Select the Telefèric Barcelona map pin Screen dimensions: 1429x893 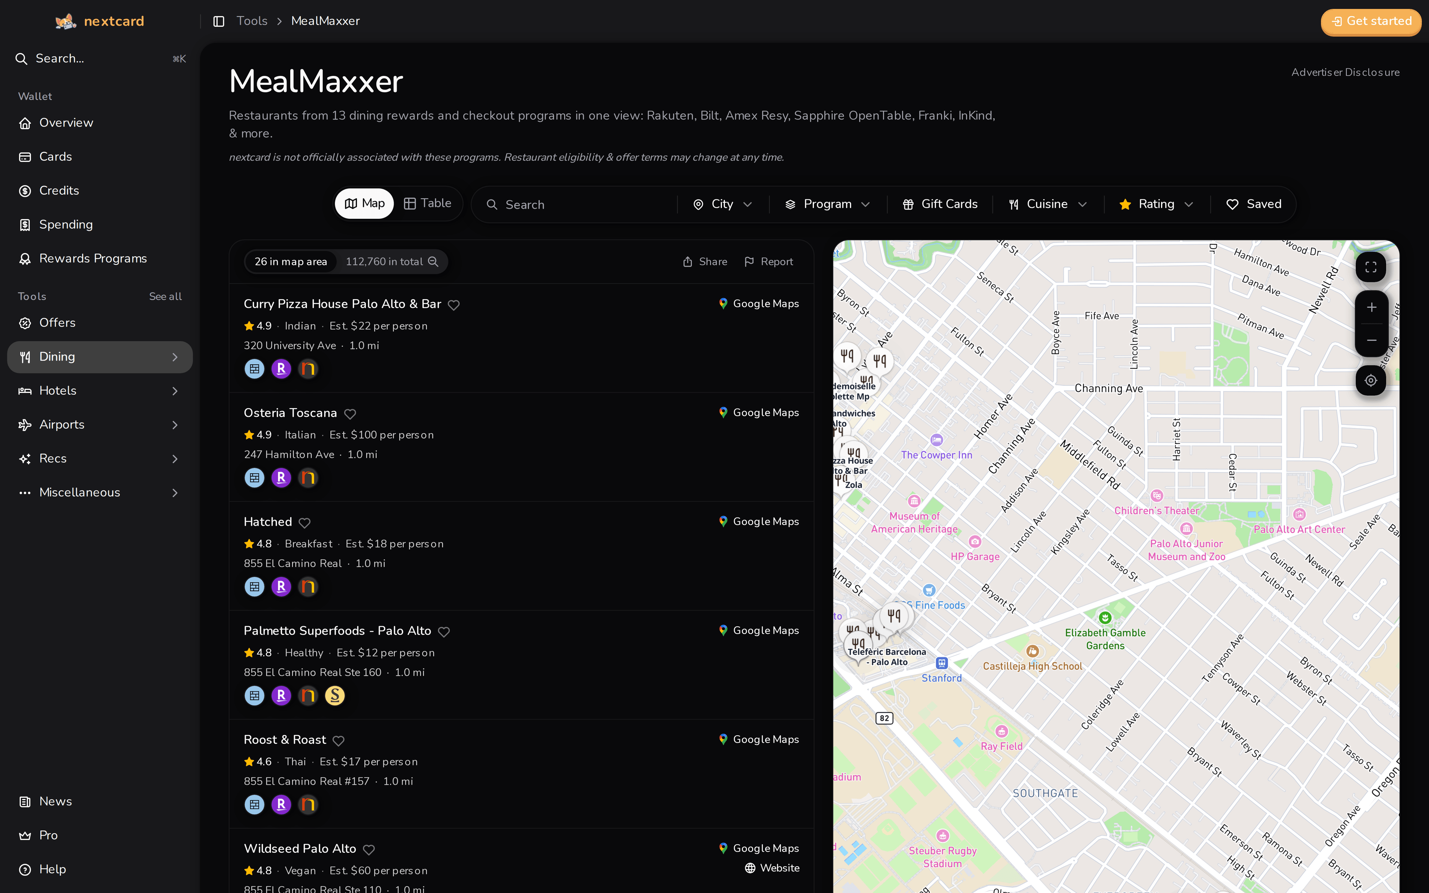click(859, 646)
